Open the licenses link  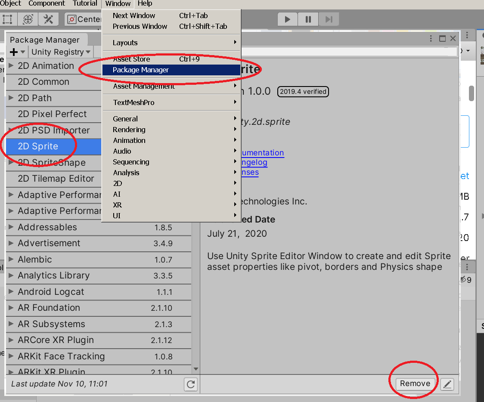(x=250, y=172)
